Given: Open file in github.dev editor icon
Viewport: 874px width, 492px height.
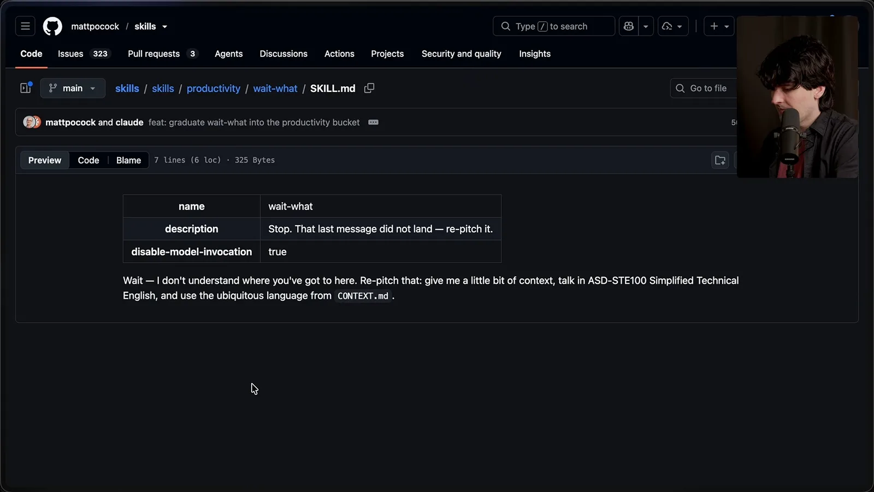Looking at the screenshot, I should point(720,160).
